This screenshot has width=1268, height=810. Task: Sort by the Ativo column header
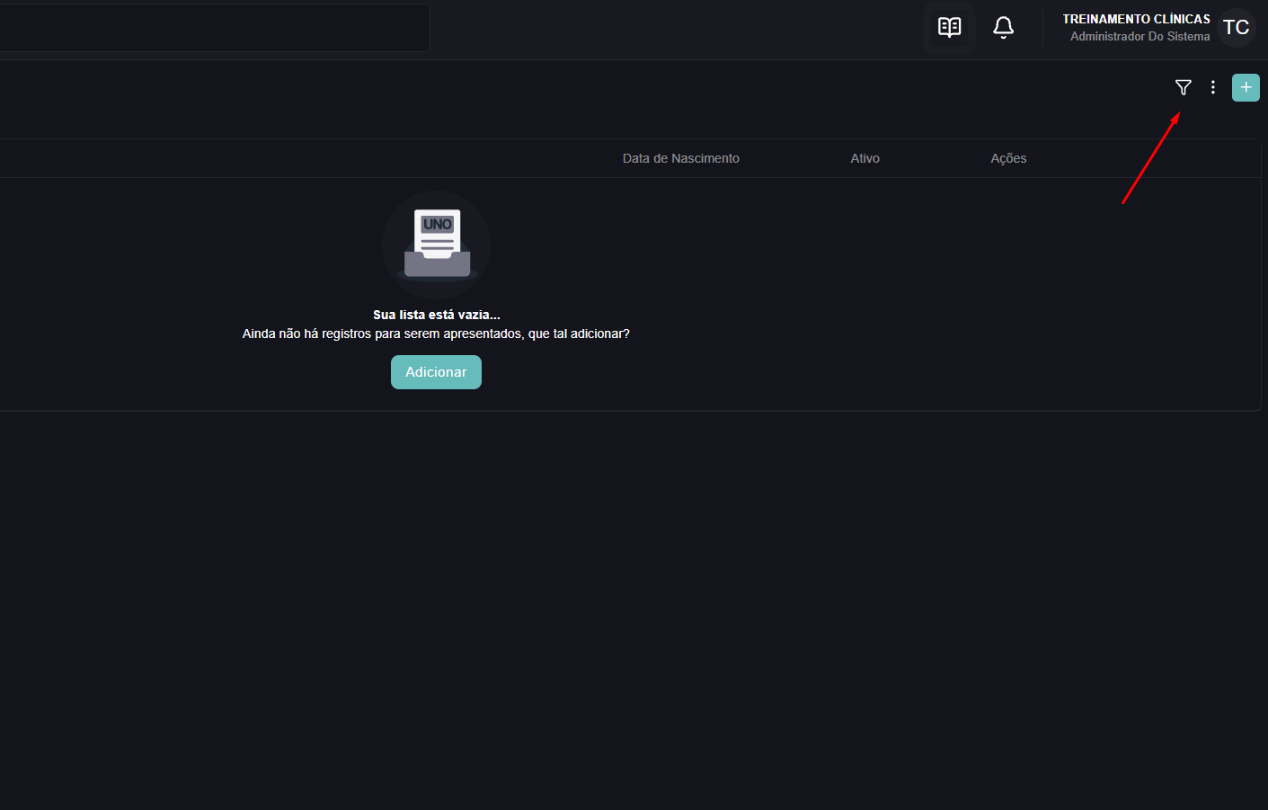(865, 158)
